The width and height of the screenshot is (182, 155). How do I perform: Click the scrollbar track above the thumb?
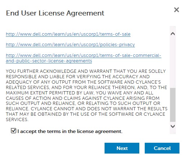pyautogui.click(x=173, y=62)
